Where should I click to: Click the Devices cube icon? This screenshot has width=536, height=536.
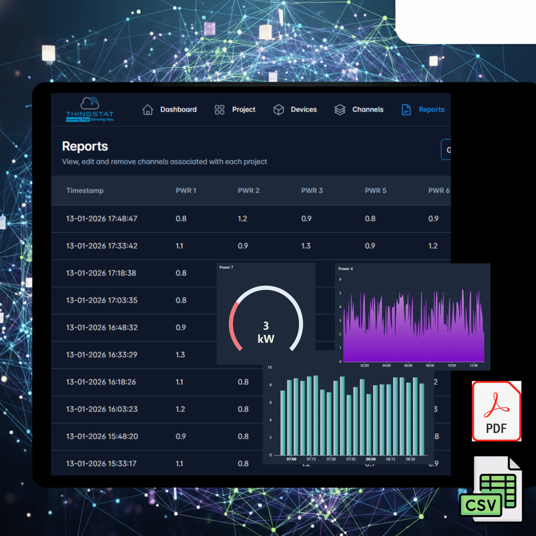(x=278, y=110)
